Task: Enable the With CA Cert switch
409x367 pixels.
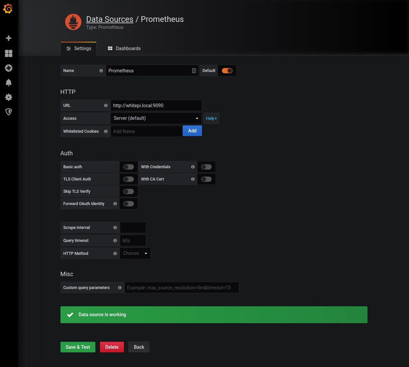Action: tap(206, 179)
